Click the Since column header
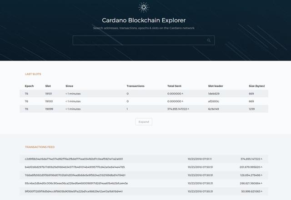The width and height of the screenshot is (291, 200). tap(70, 86)
